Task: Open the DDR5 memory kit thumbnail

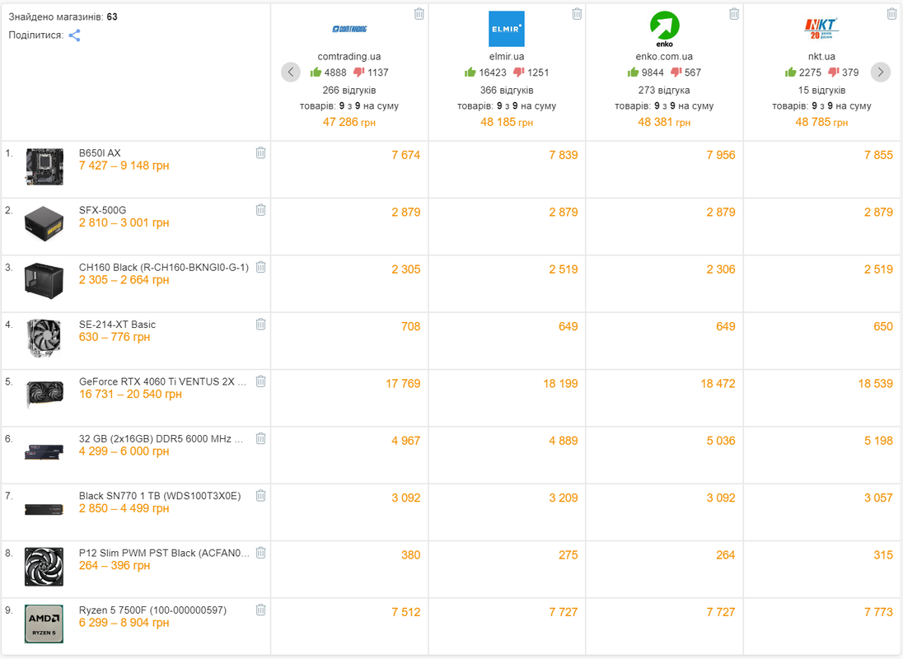Action: 44,451
